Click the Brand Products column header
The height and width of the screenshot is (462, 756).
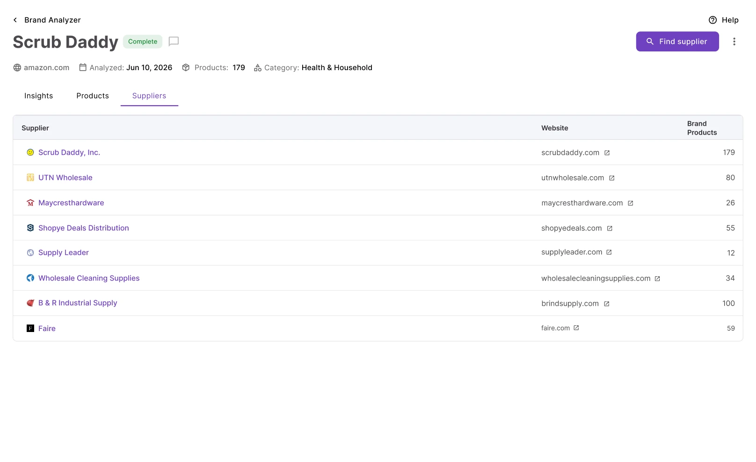pyautogui.click(x=702, y=128)
